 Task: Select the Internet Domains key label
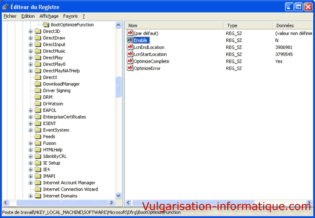click(60, 196)
